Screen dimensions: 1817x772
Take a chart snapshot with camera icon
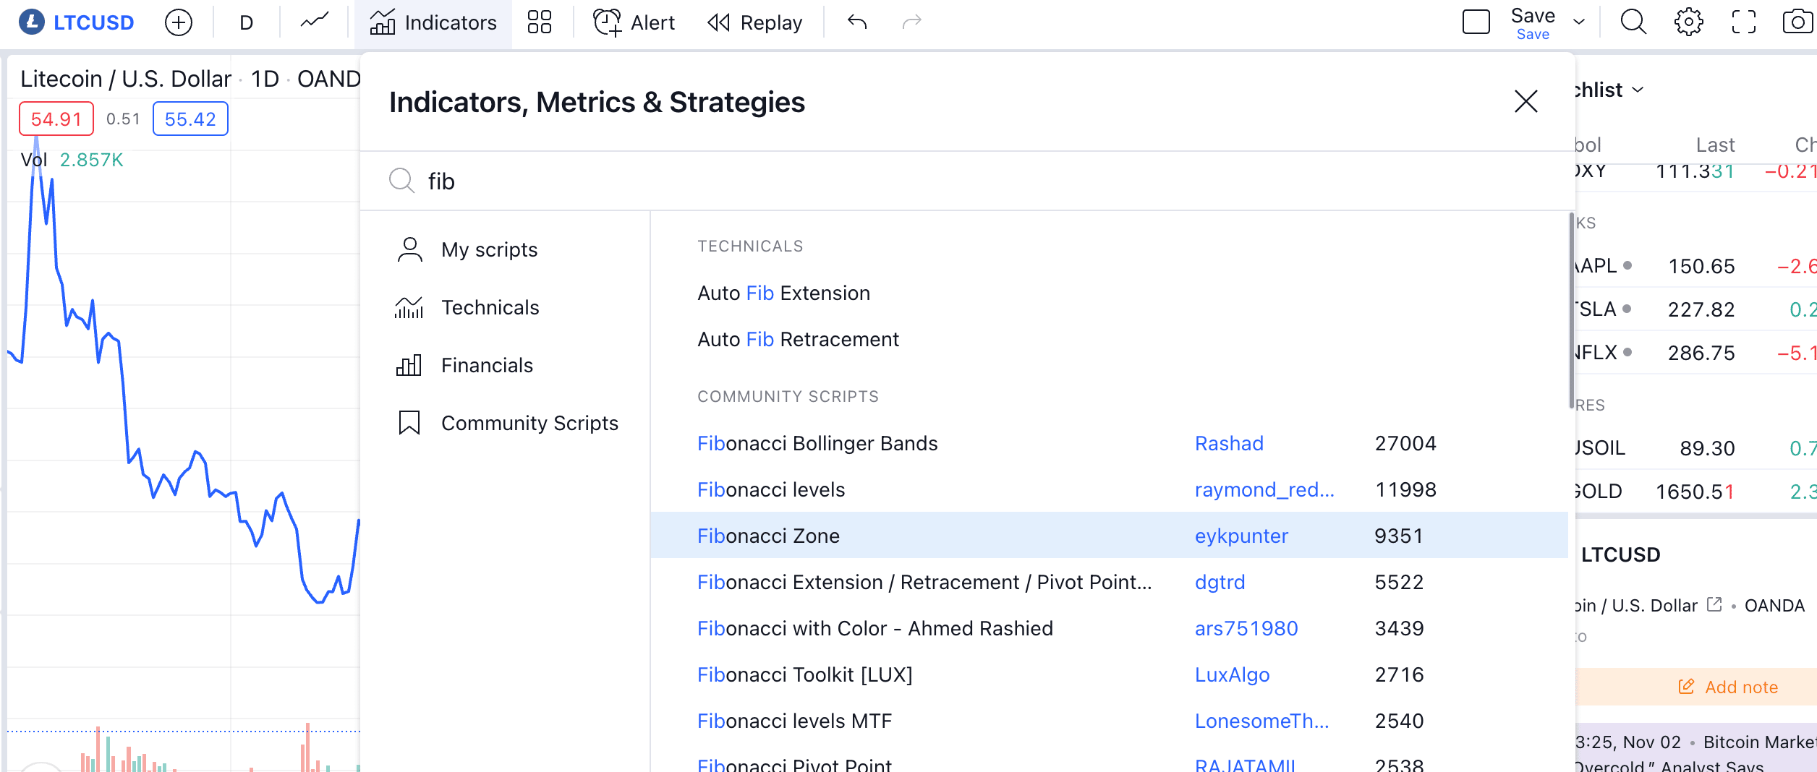tap(1798, 22)
